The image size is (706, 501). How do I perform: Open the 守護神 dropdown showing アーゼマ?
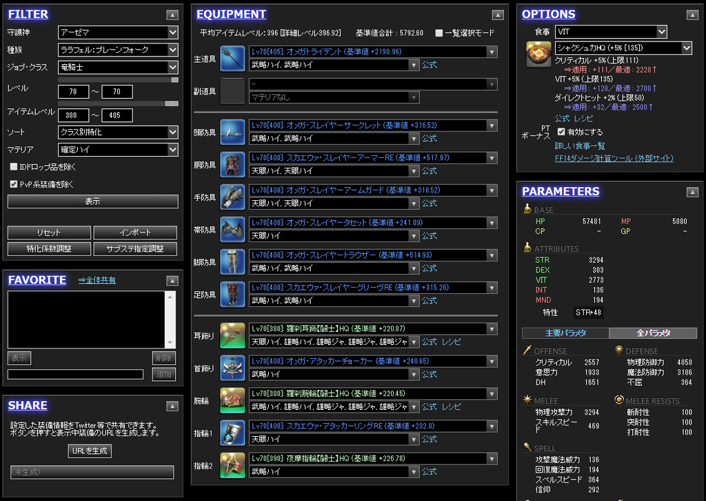click(x=118, y=32)
